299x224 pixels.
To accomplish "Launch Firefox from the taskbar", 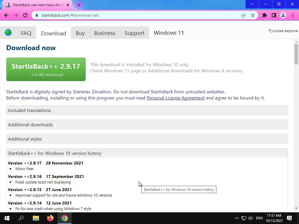I will click(x=50, y=218).
